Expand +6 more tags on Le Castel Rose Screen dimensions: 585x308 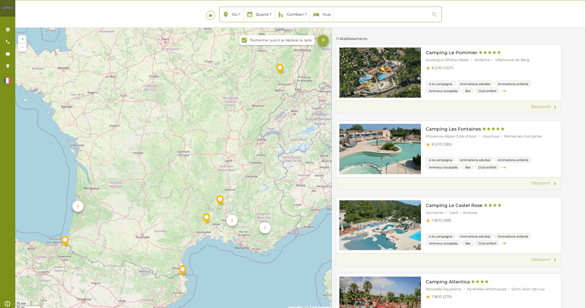504,243
